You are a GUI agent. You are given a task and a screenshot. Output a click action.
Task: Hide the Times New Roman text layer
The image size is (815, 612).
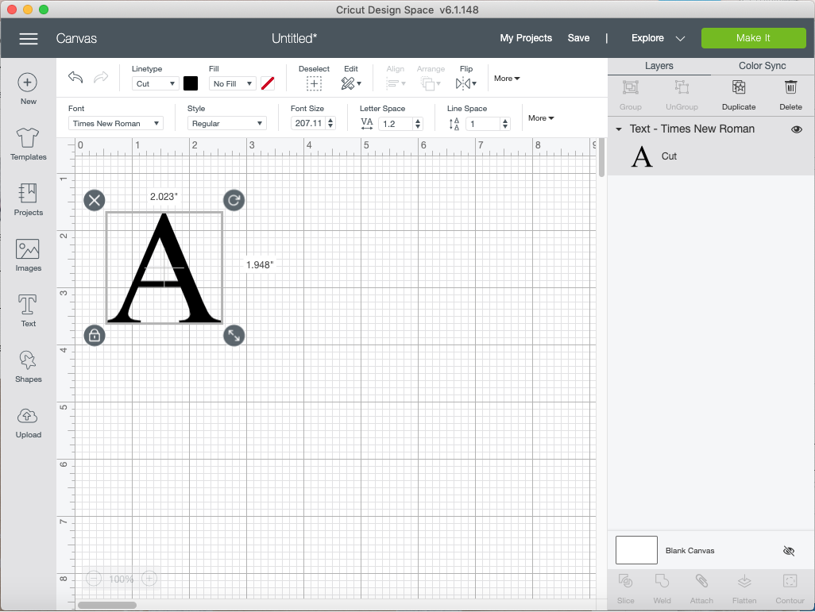point(797,129)
